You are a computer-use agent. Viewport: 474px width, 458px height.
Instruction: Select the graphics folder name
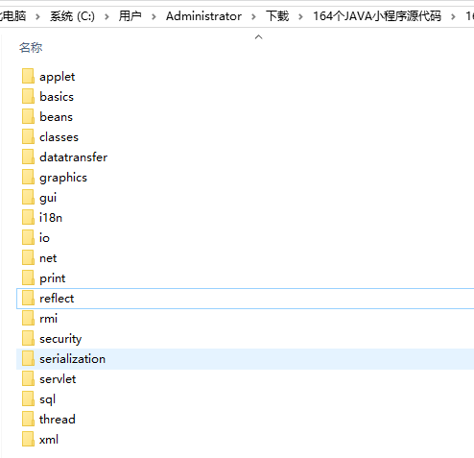[63, 178]
